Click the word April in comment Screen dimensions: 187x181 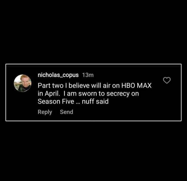click(52, 93)
